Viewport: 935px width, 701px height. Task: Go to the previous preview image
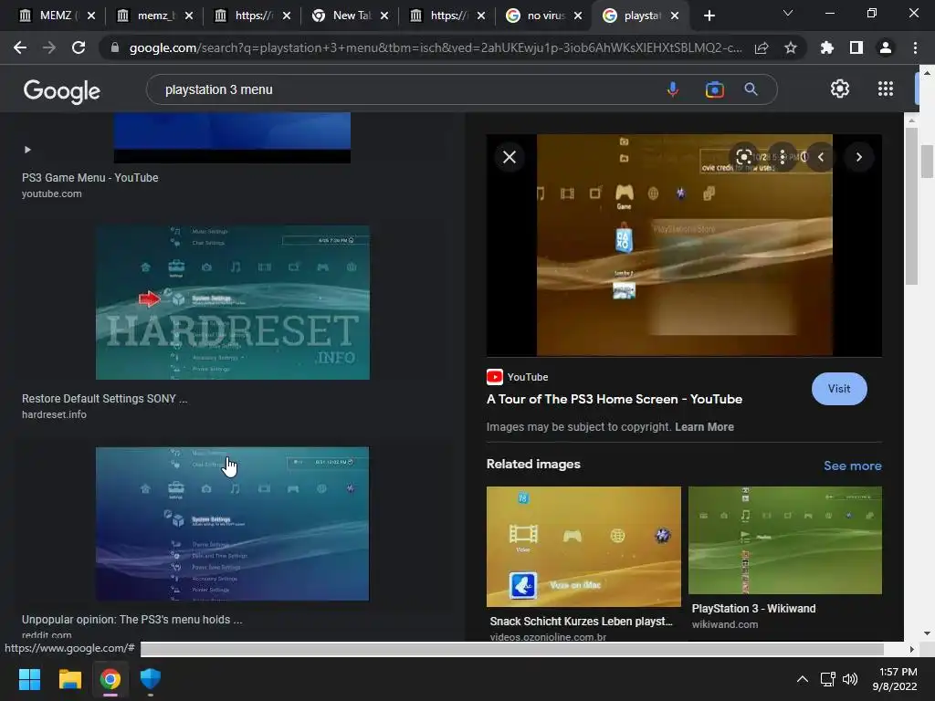coord(821,157)
